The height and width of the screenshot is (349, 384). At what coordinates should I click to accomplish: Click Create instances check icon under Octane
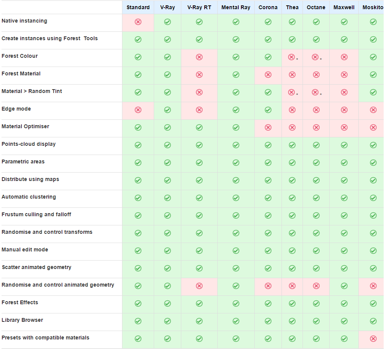(x=316, y=39)
